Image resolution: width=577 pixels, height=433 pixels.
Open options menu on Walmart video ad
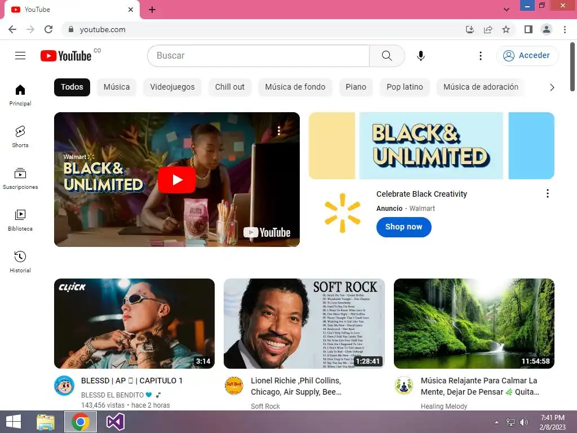pos(279,130)
